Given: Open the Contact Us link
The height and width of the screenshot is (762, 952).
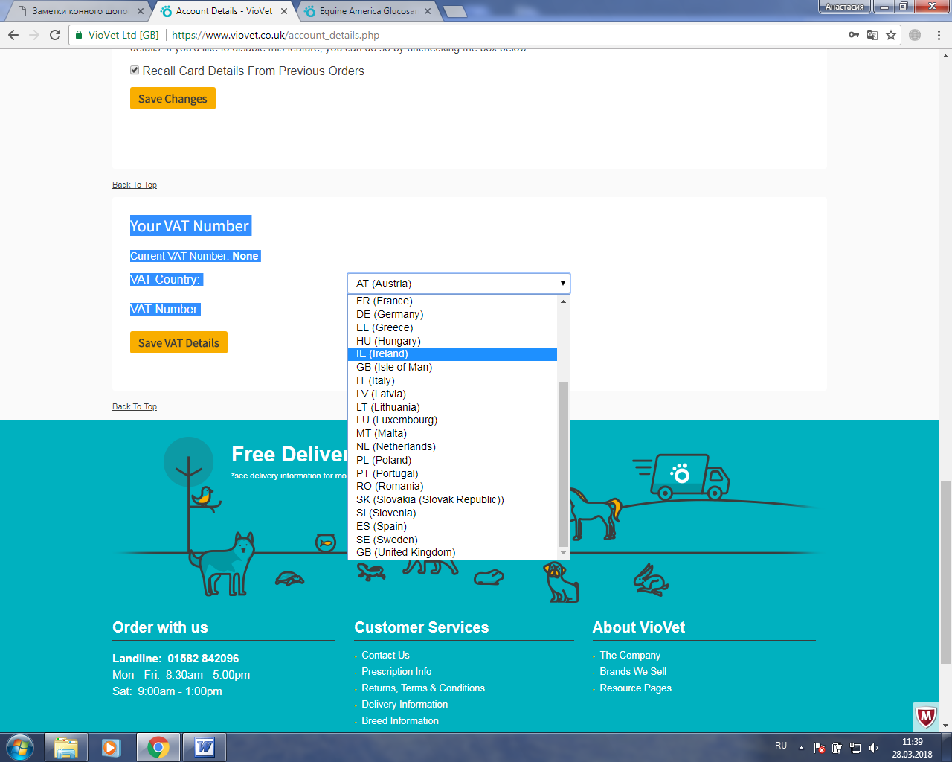Looking at the screenshot, I should coord(385,655).
